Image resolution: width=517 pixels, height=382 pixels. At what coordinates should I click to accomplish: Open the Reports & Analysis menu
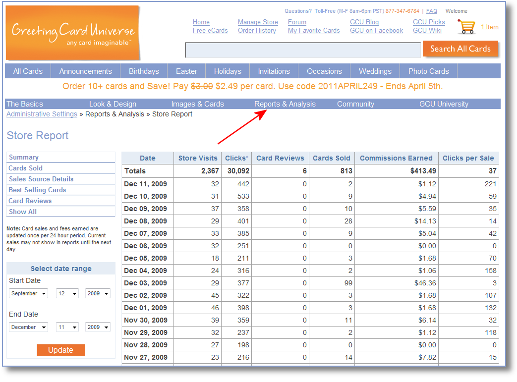(x=285, y=104)
